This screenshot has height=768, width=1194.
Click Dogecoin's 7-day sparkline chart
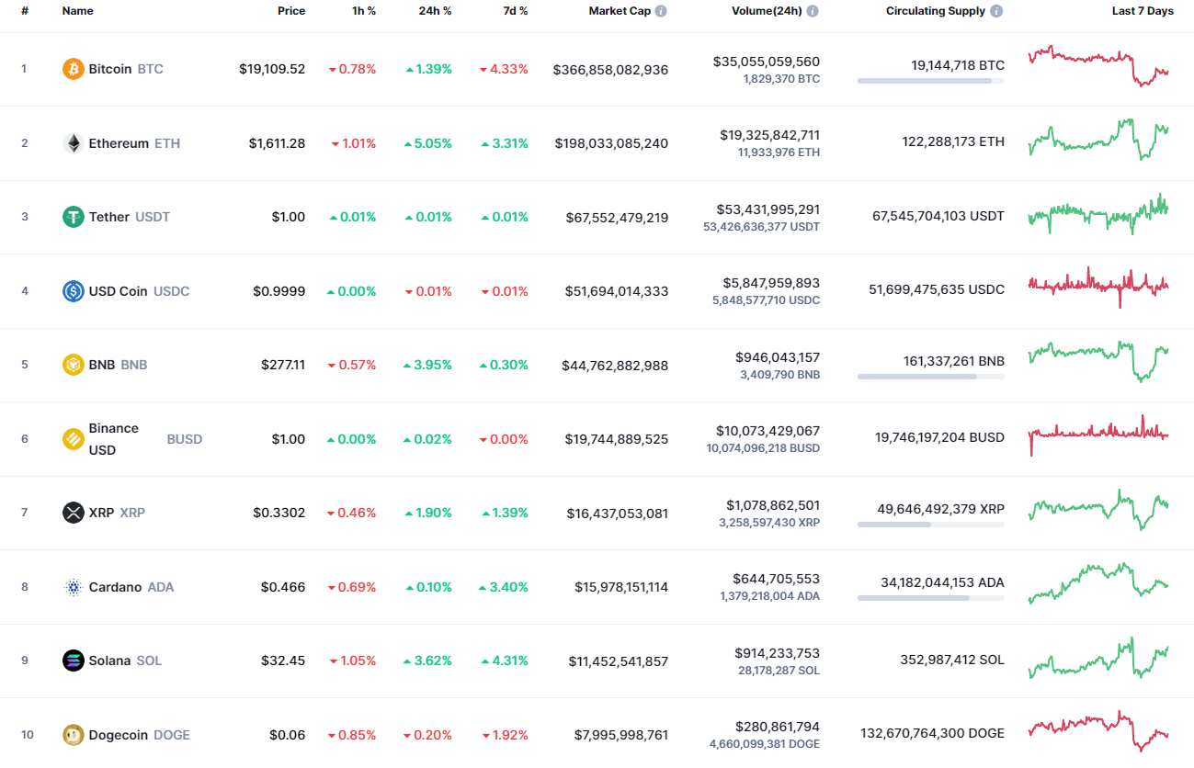1098,733
